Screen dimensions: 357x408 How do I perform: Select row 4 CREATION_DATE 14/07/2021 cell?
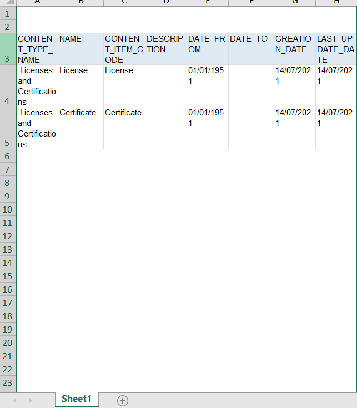tap(295, 86)
